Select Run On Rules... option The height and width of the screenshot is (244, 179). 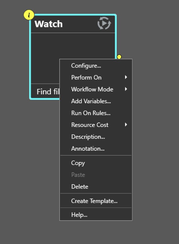click(x=96, y=113)
